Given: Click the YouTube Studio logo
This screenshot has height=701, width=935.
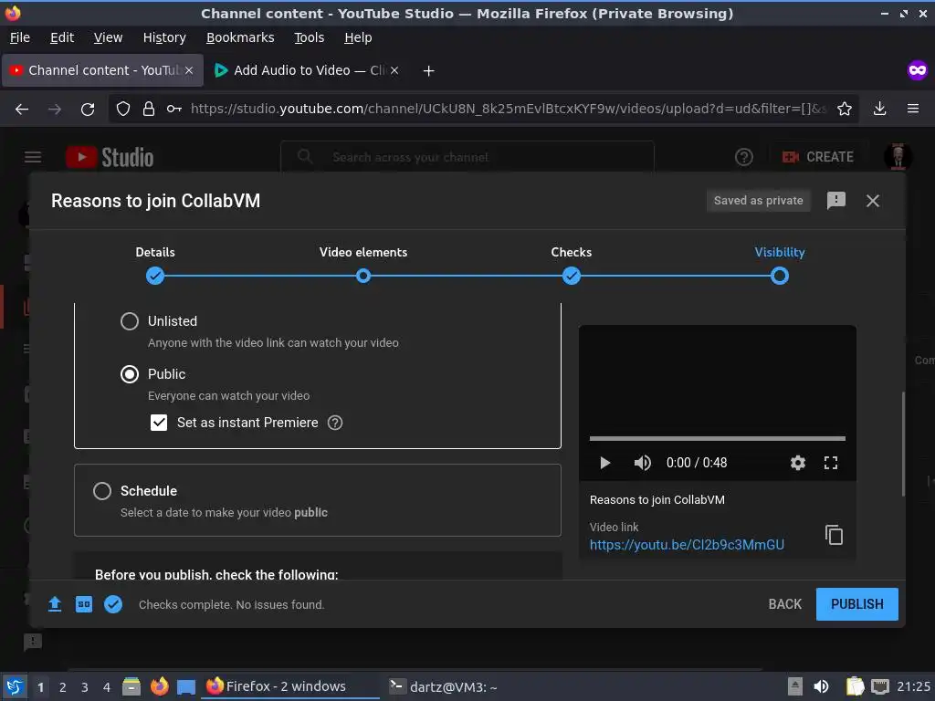Looking at the screenshot, I should click(110, 157).
